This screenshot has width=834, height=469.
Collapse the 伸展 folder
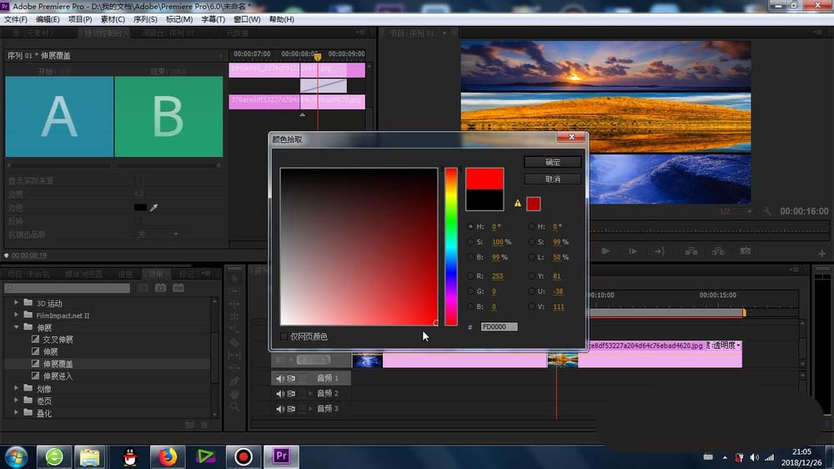coord(16,327)
